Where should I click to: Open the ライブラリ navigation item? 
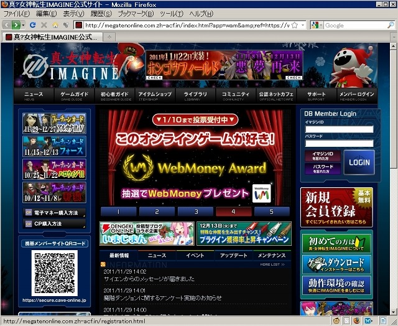tap(195, 96)
